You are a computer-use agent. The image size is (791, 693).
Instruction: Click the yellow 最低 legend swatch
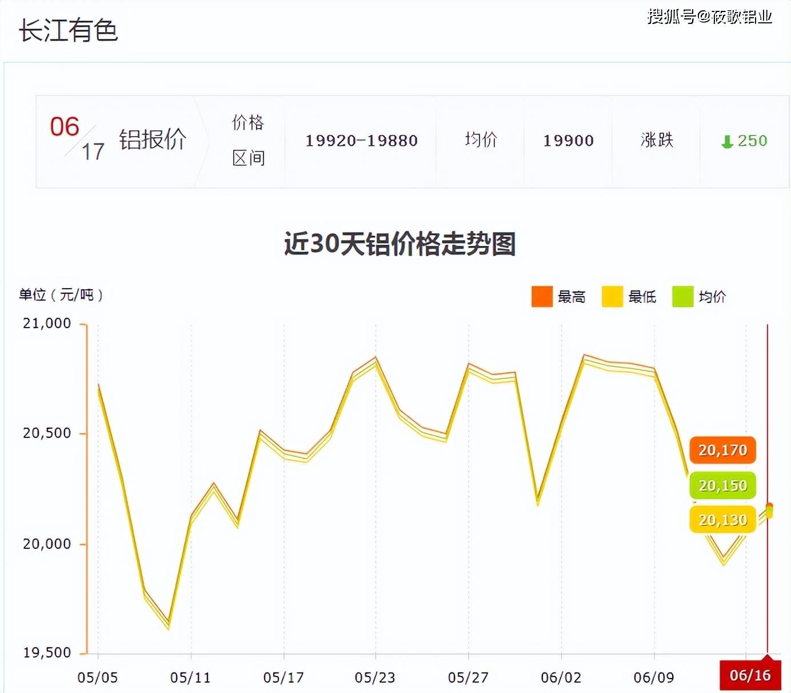pyautogui.click(x=612, y=297)
